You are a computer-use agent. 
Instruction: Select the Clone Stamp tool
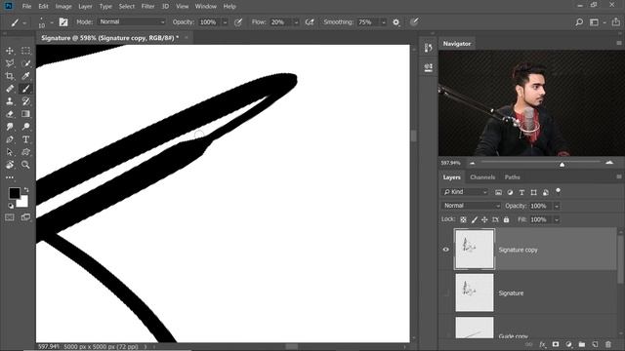click(x=10, y=101)
